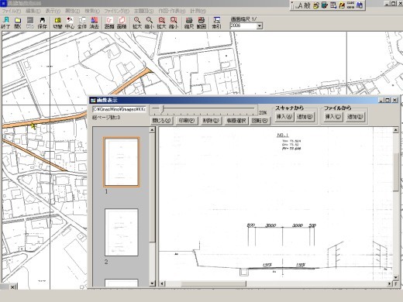Image resolution: width=403 pixels, height=302 pixels.
Task: Open the 編集(E) menu
Action: click(x=33, y=11)
